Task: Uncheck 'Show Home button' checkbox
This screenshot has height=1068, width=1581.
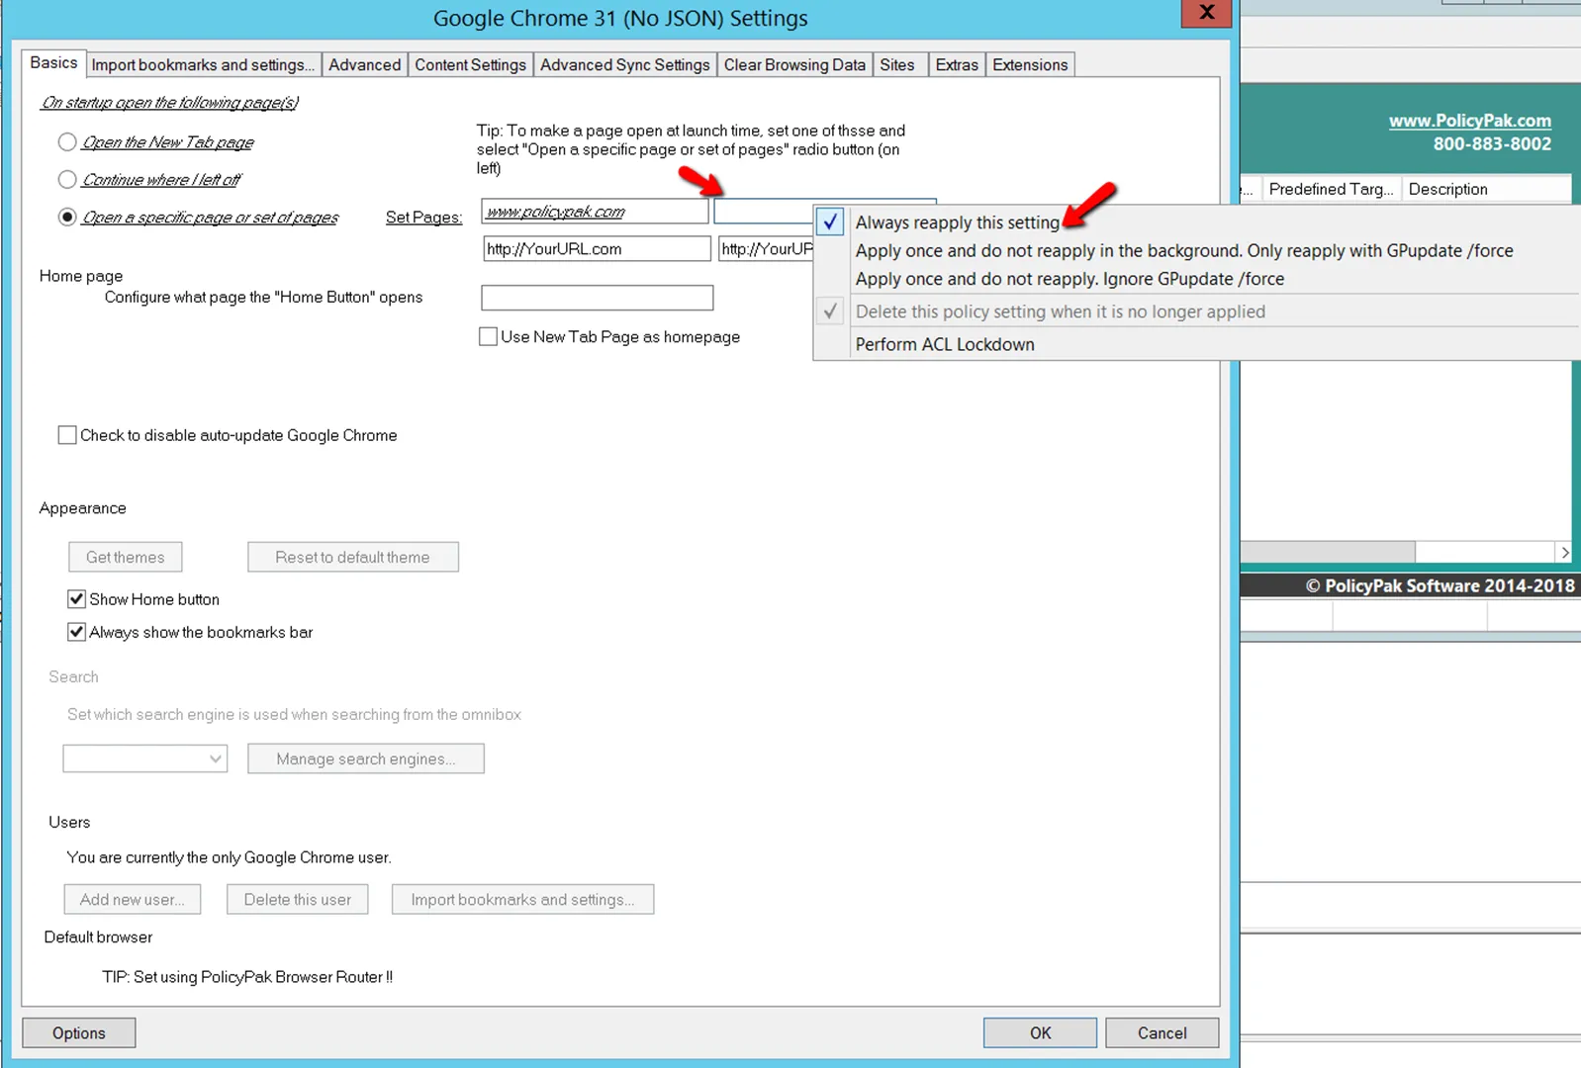Action: [x=76, y=599]
